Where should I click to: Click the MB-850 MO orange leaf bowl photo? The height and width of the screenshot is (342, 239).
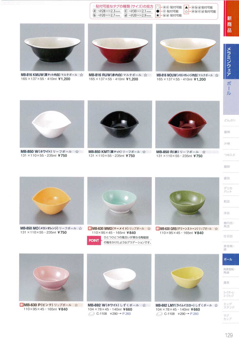52,201
